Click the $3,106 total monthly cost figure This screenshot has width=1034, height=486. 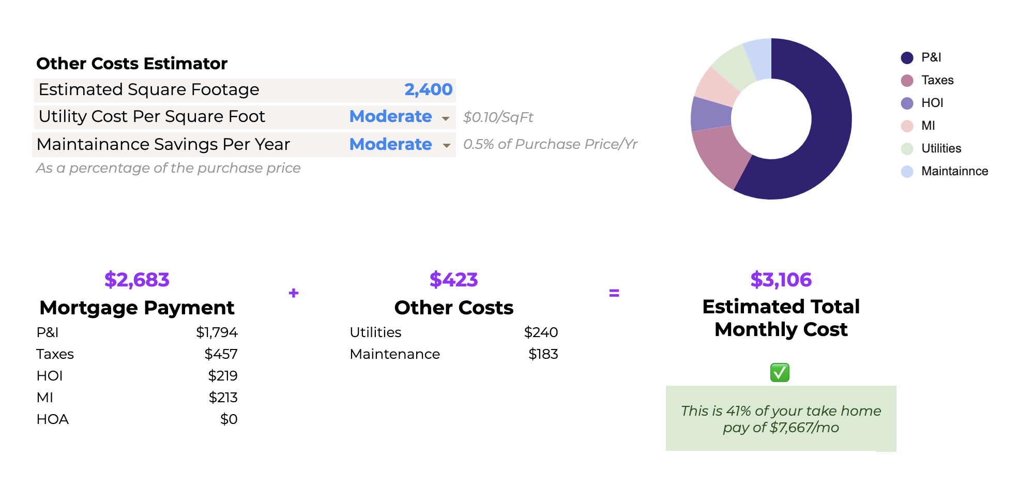(x=780, y=279)
